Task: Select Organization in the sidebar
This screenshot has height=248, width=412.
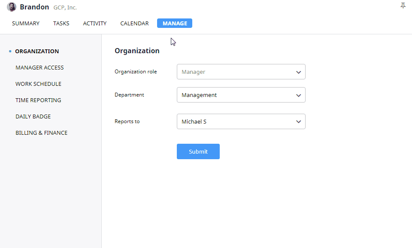Action: (x=37, y=51)
